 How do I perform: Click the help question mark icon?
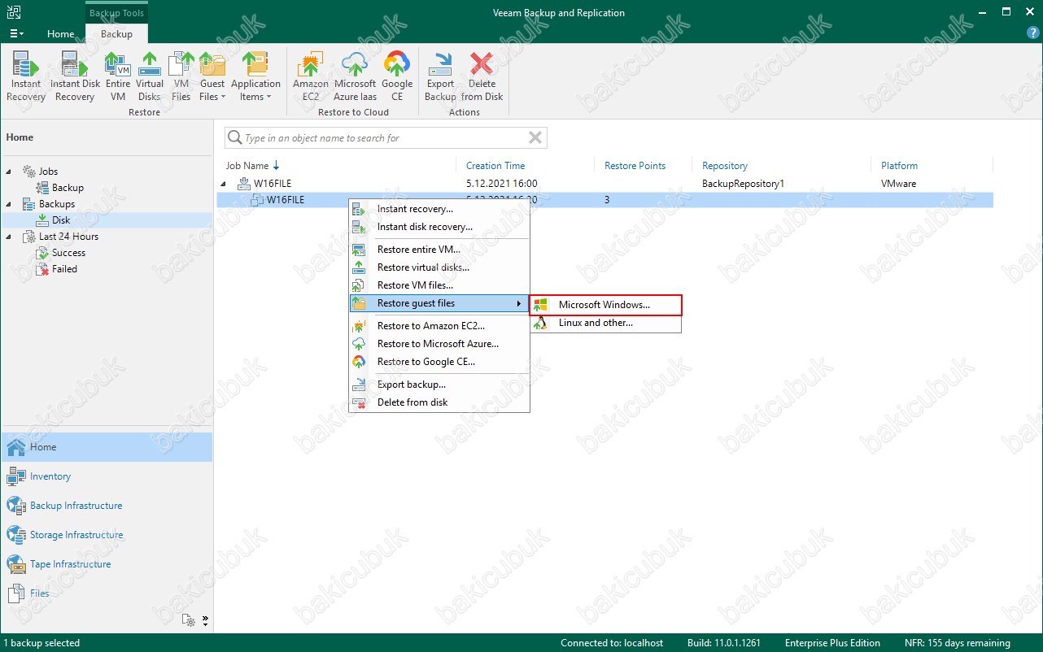coord(1032,33)
